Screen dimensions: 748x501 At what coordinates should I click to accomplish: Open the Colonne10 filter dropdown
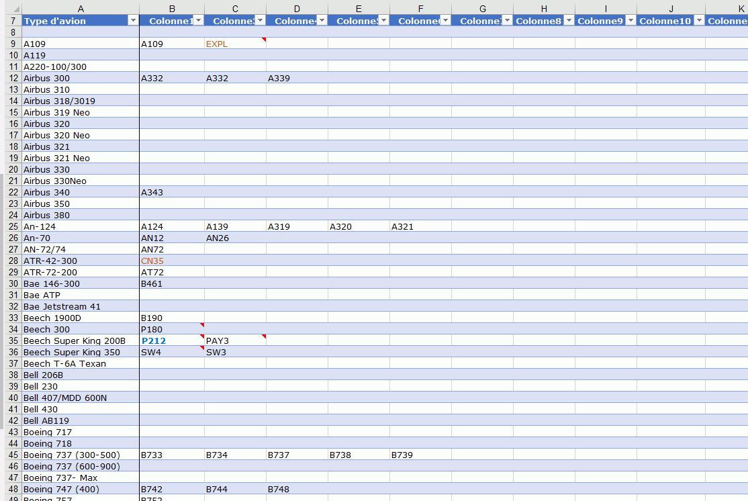click(699, 21)
